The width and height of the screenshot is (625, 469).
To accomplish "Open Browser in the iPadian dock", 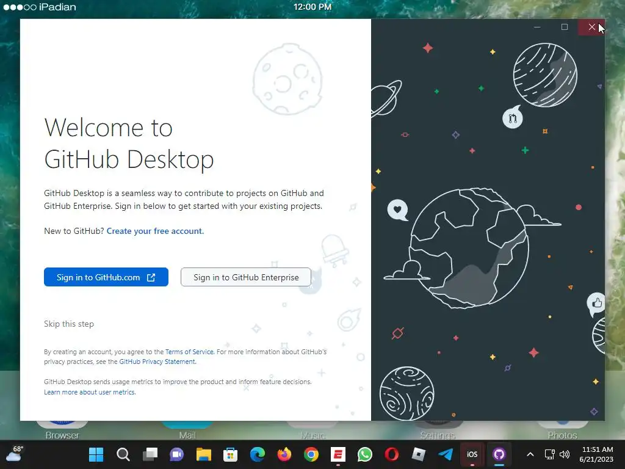I will click(62, 431).
